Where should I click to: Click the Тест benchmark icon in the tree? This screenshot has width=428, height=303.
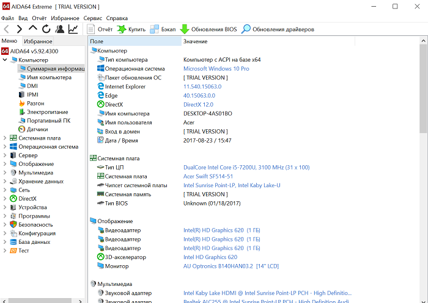[x=13, y=251]
